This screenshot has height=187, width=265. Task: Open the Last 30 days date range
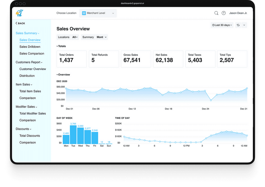pyautogui.click(x=222, y=25)
